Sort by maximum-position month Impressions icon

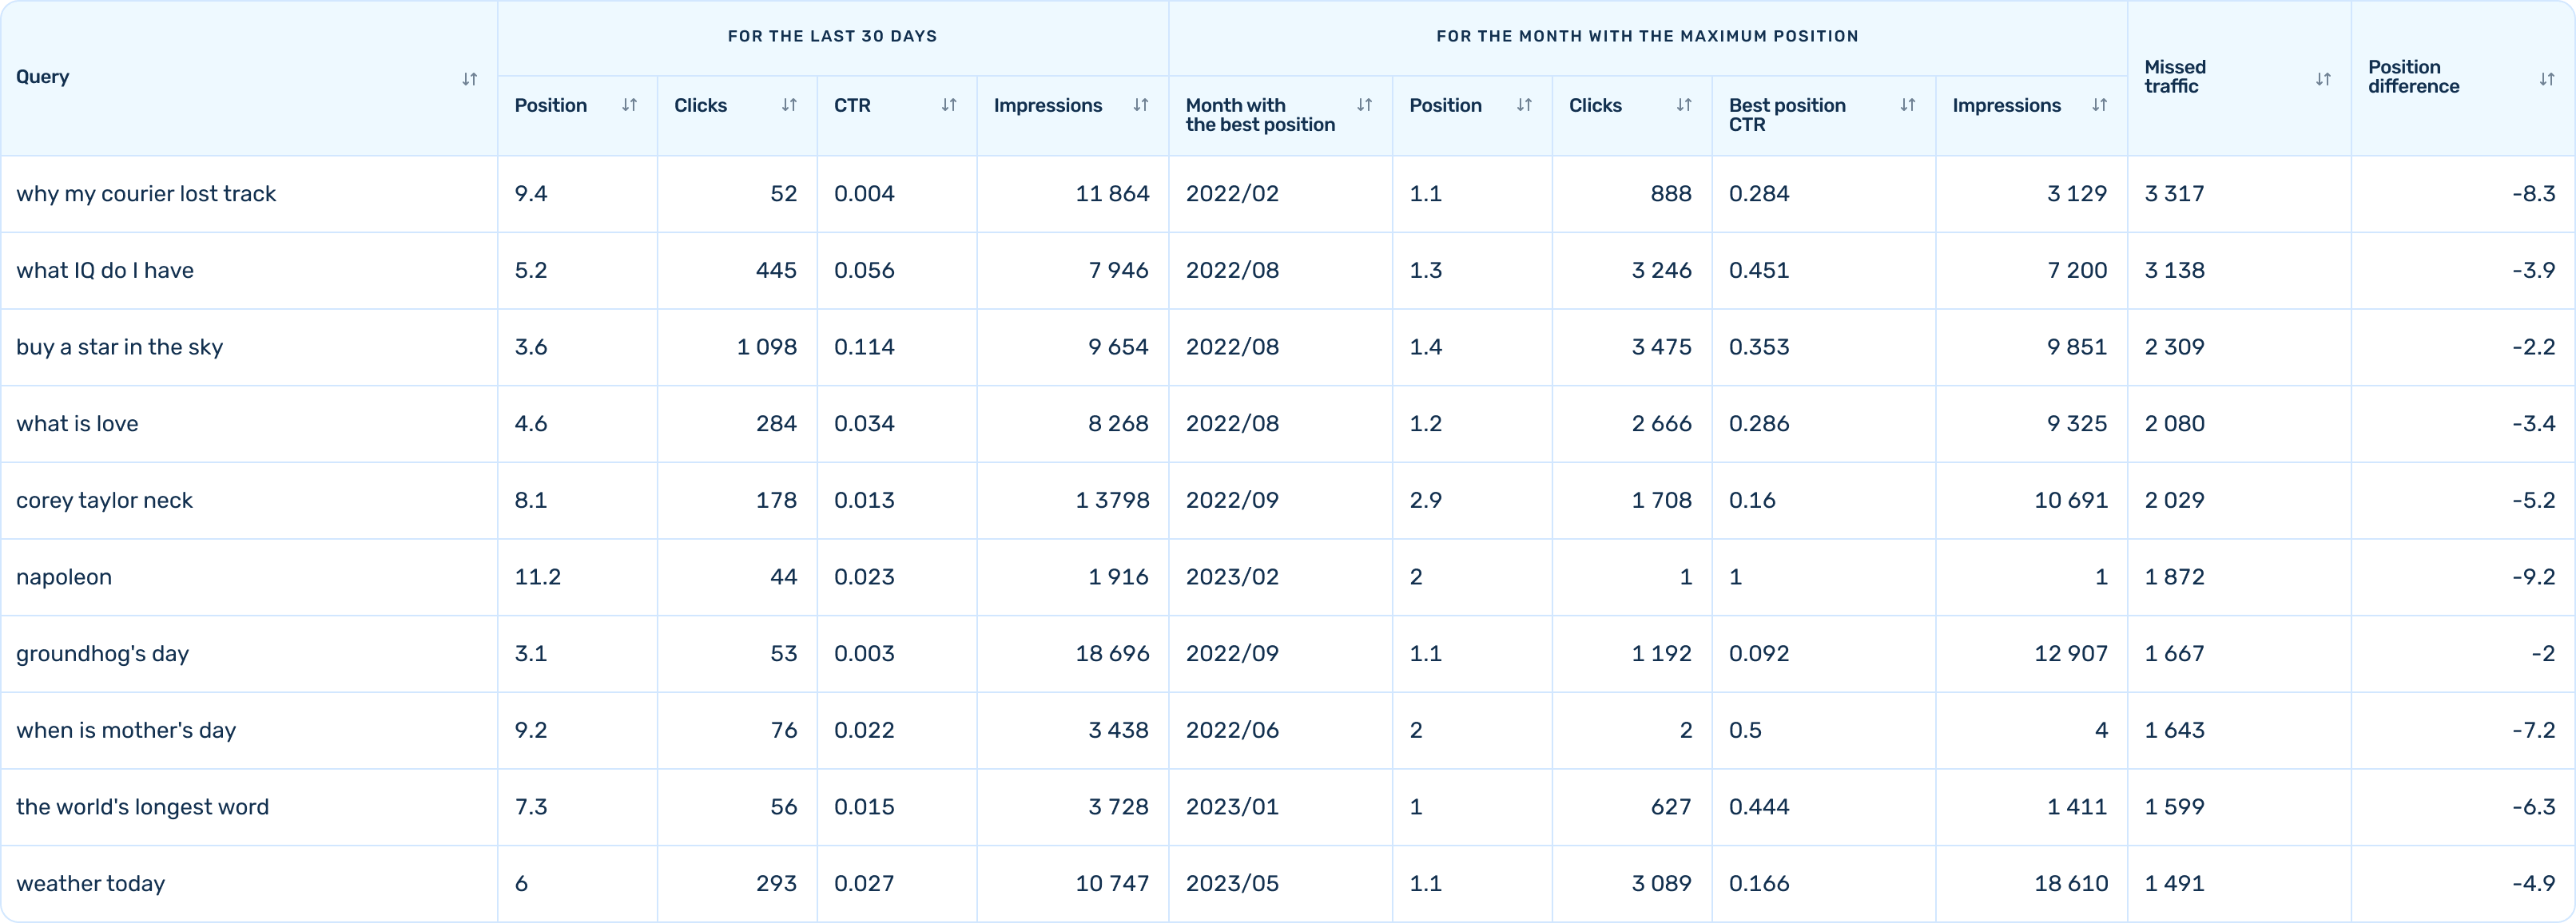[2100, 105]
